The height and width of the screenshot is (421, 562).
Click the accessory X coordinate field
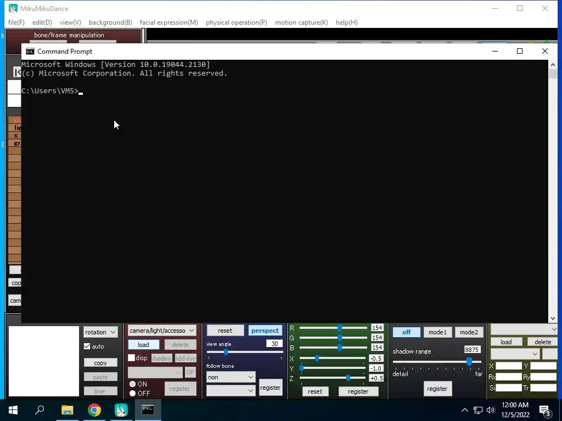509,366
